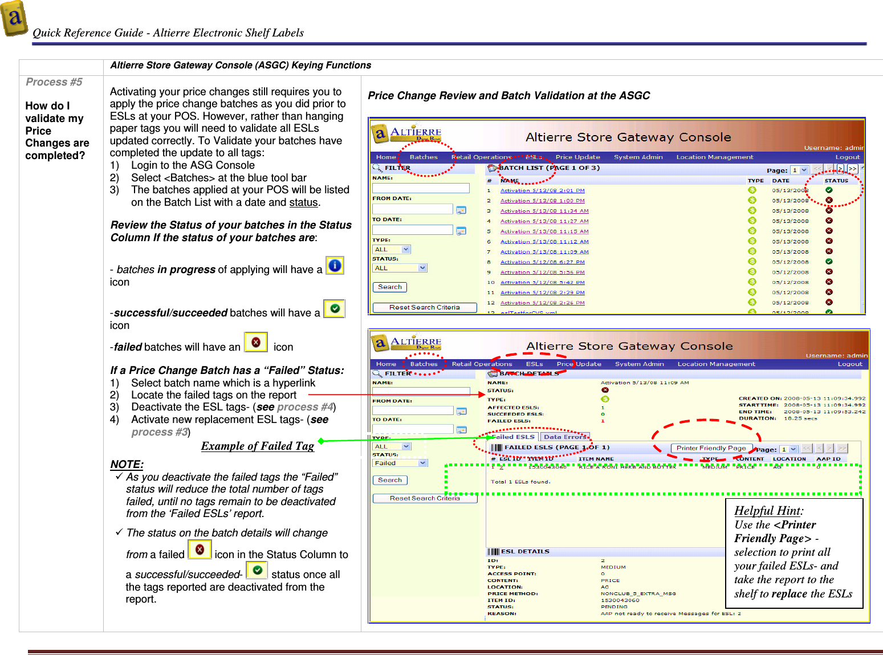Click the red X status icon for Activation 5/13/08 1:00 PM

coord(829,200)
